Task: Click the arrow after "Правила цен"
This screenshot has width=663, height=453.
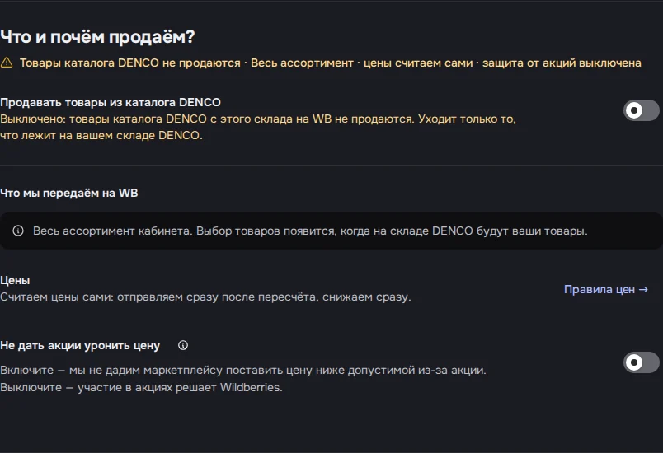Action: pyautogui.click(x=643, y=290)
